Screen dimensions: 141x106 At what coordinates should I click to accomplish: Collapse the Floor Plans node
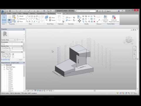pos(4,69)
